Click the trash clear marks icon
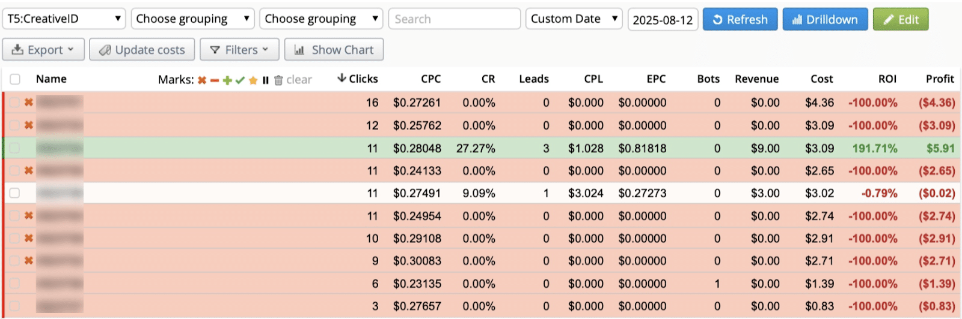Screen dimensions: 962x319 [278, 80]
